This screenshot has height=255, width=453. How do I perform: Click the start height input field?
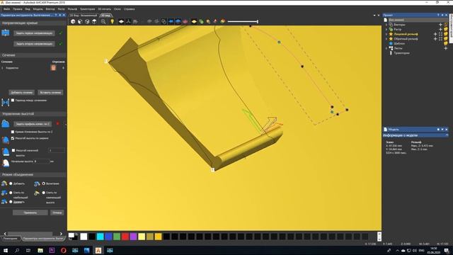(42, 161)
